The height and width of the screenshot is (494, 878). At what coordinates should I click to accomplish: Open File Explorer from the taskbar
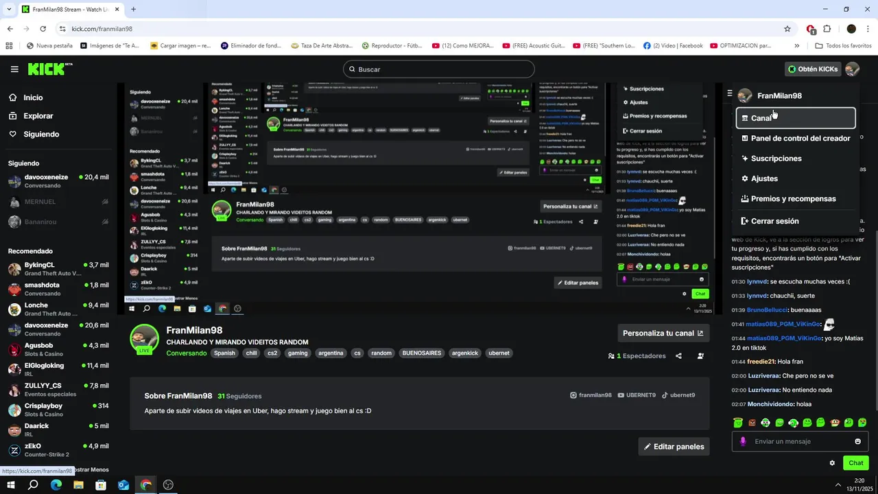pyautogui.click(x=78, y=484)
